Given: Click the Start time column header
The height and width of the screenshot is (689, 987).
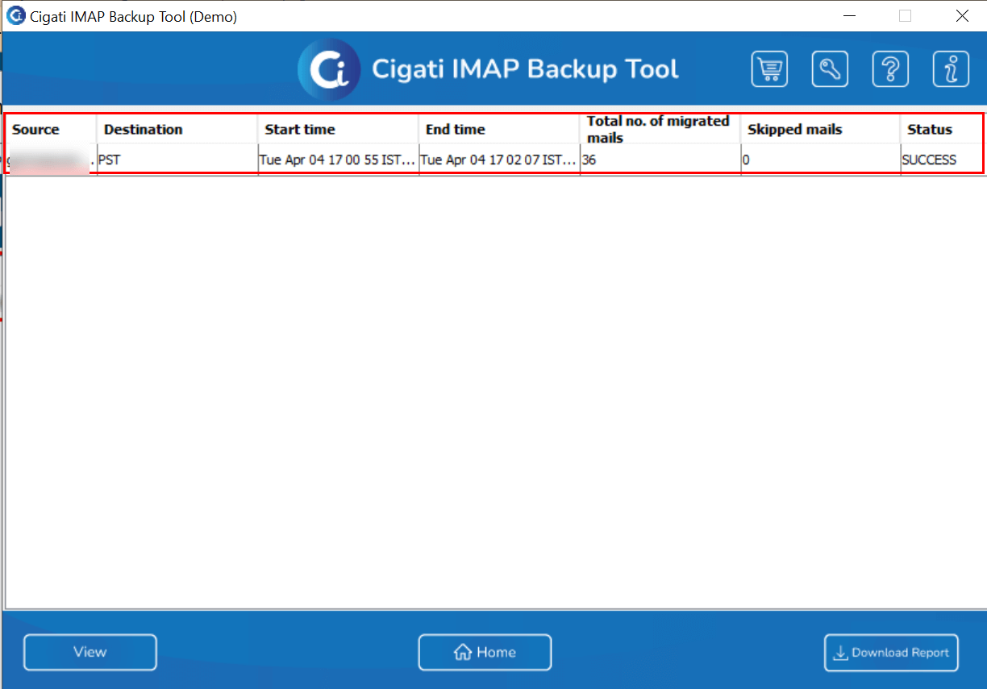Looking at the screenshot, I should [338, 129].
